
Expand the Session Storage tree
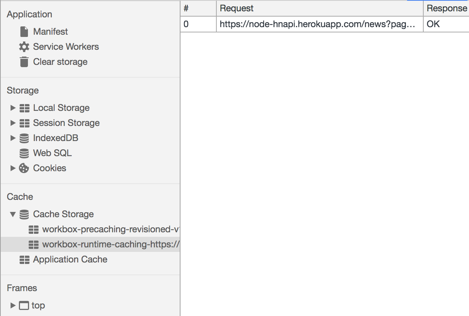13,123
